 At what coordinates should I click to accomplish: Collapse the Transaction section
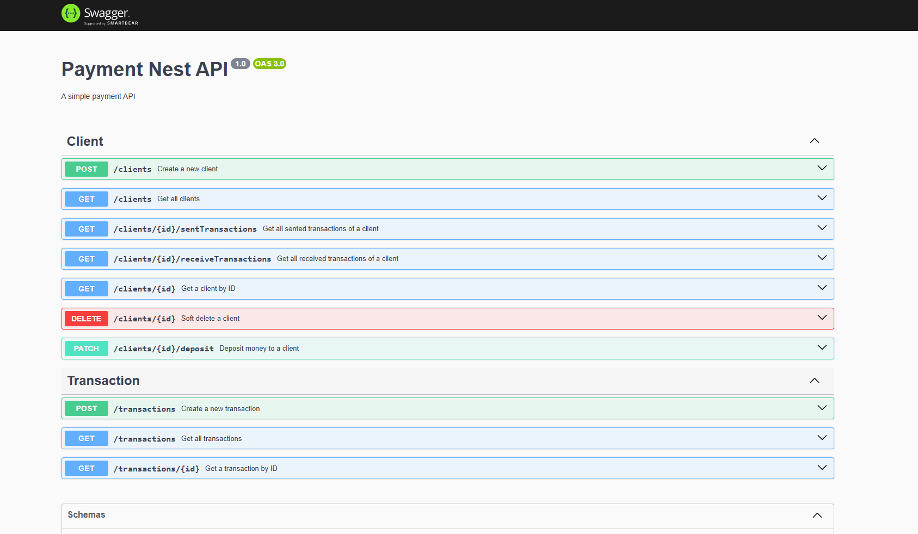pyautogui.click(x=814, y=381)
